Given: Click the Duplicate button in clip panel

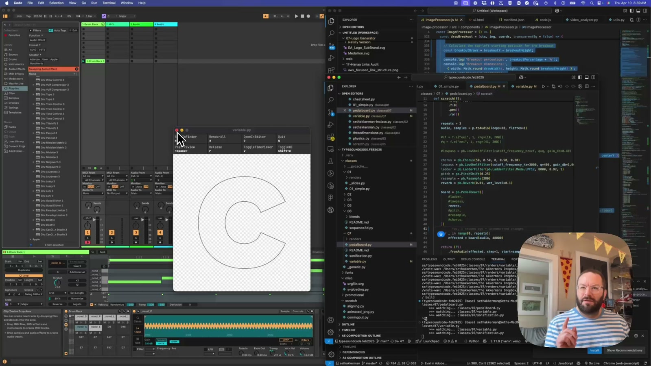Looking at the screenshot, I should click(x=24, y=270).
